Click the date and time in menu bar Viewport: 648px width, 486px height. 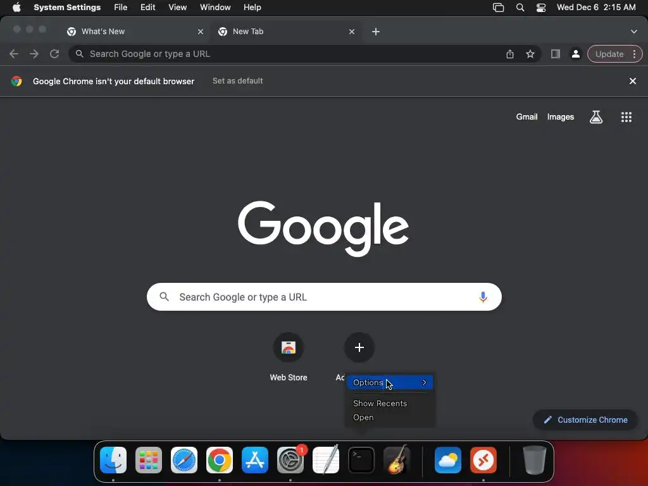pyautogui.click(x=596, y=8)
